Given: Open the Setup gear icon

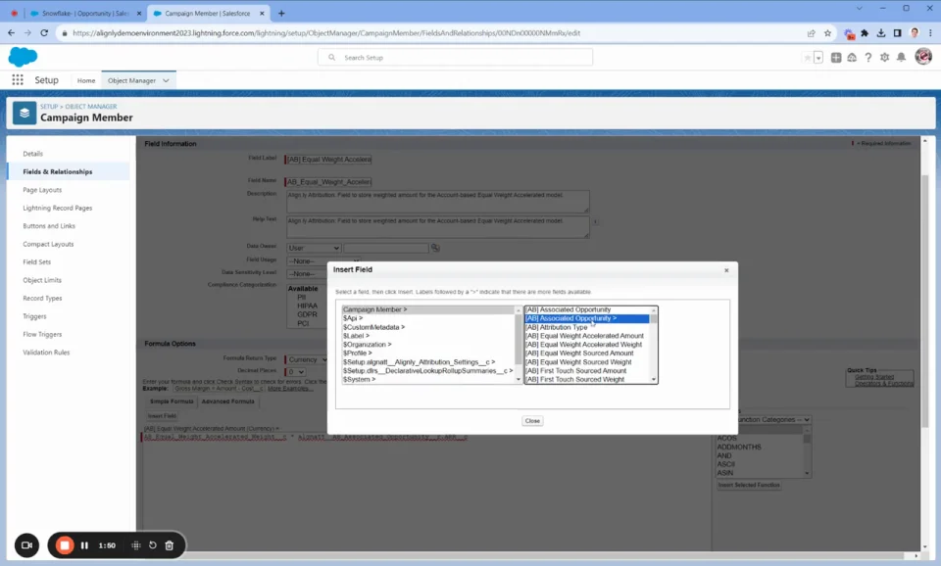Looking at the screenshot, I should tap(884, 58).
